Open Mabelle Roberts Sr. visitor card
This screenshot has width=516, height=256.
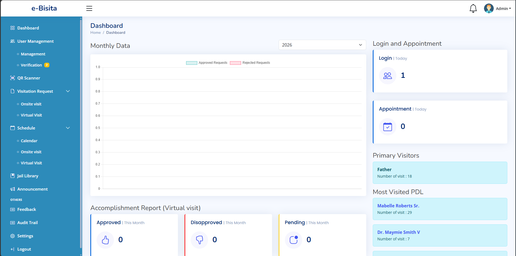click(439, 209)
